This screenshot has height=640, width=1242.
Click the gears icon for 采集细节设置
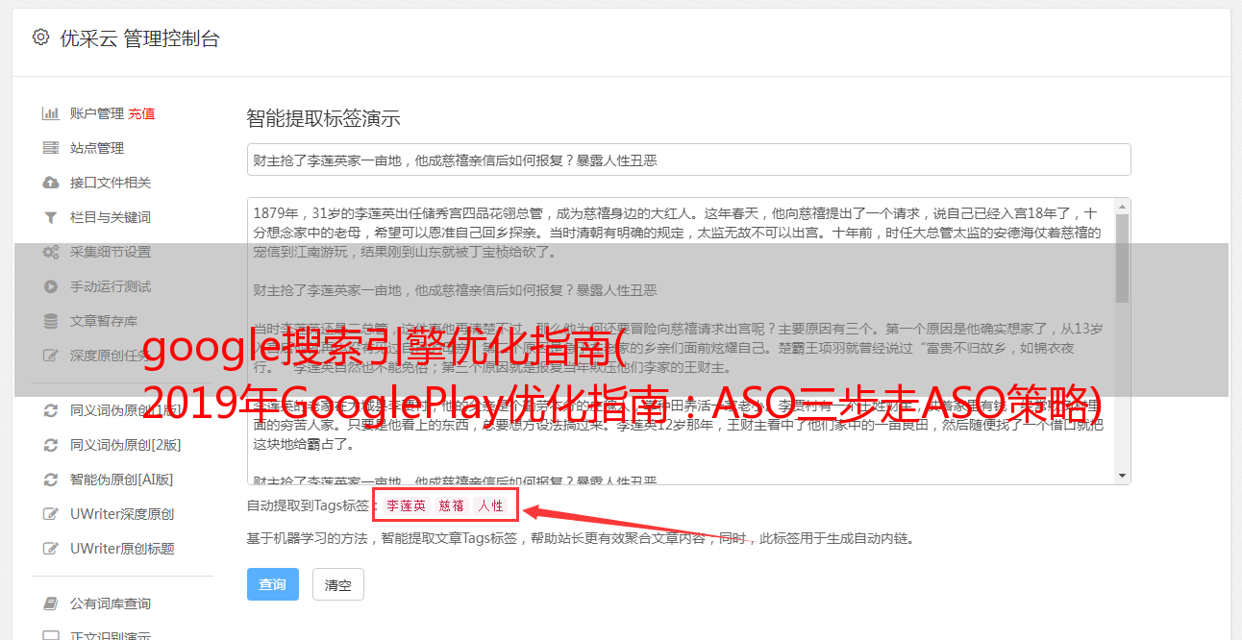[51, 252]
